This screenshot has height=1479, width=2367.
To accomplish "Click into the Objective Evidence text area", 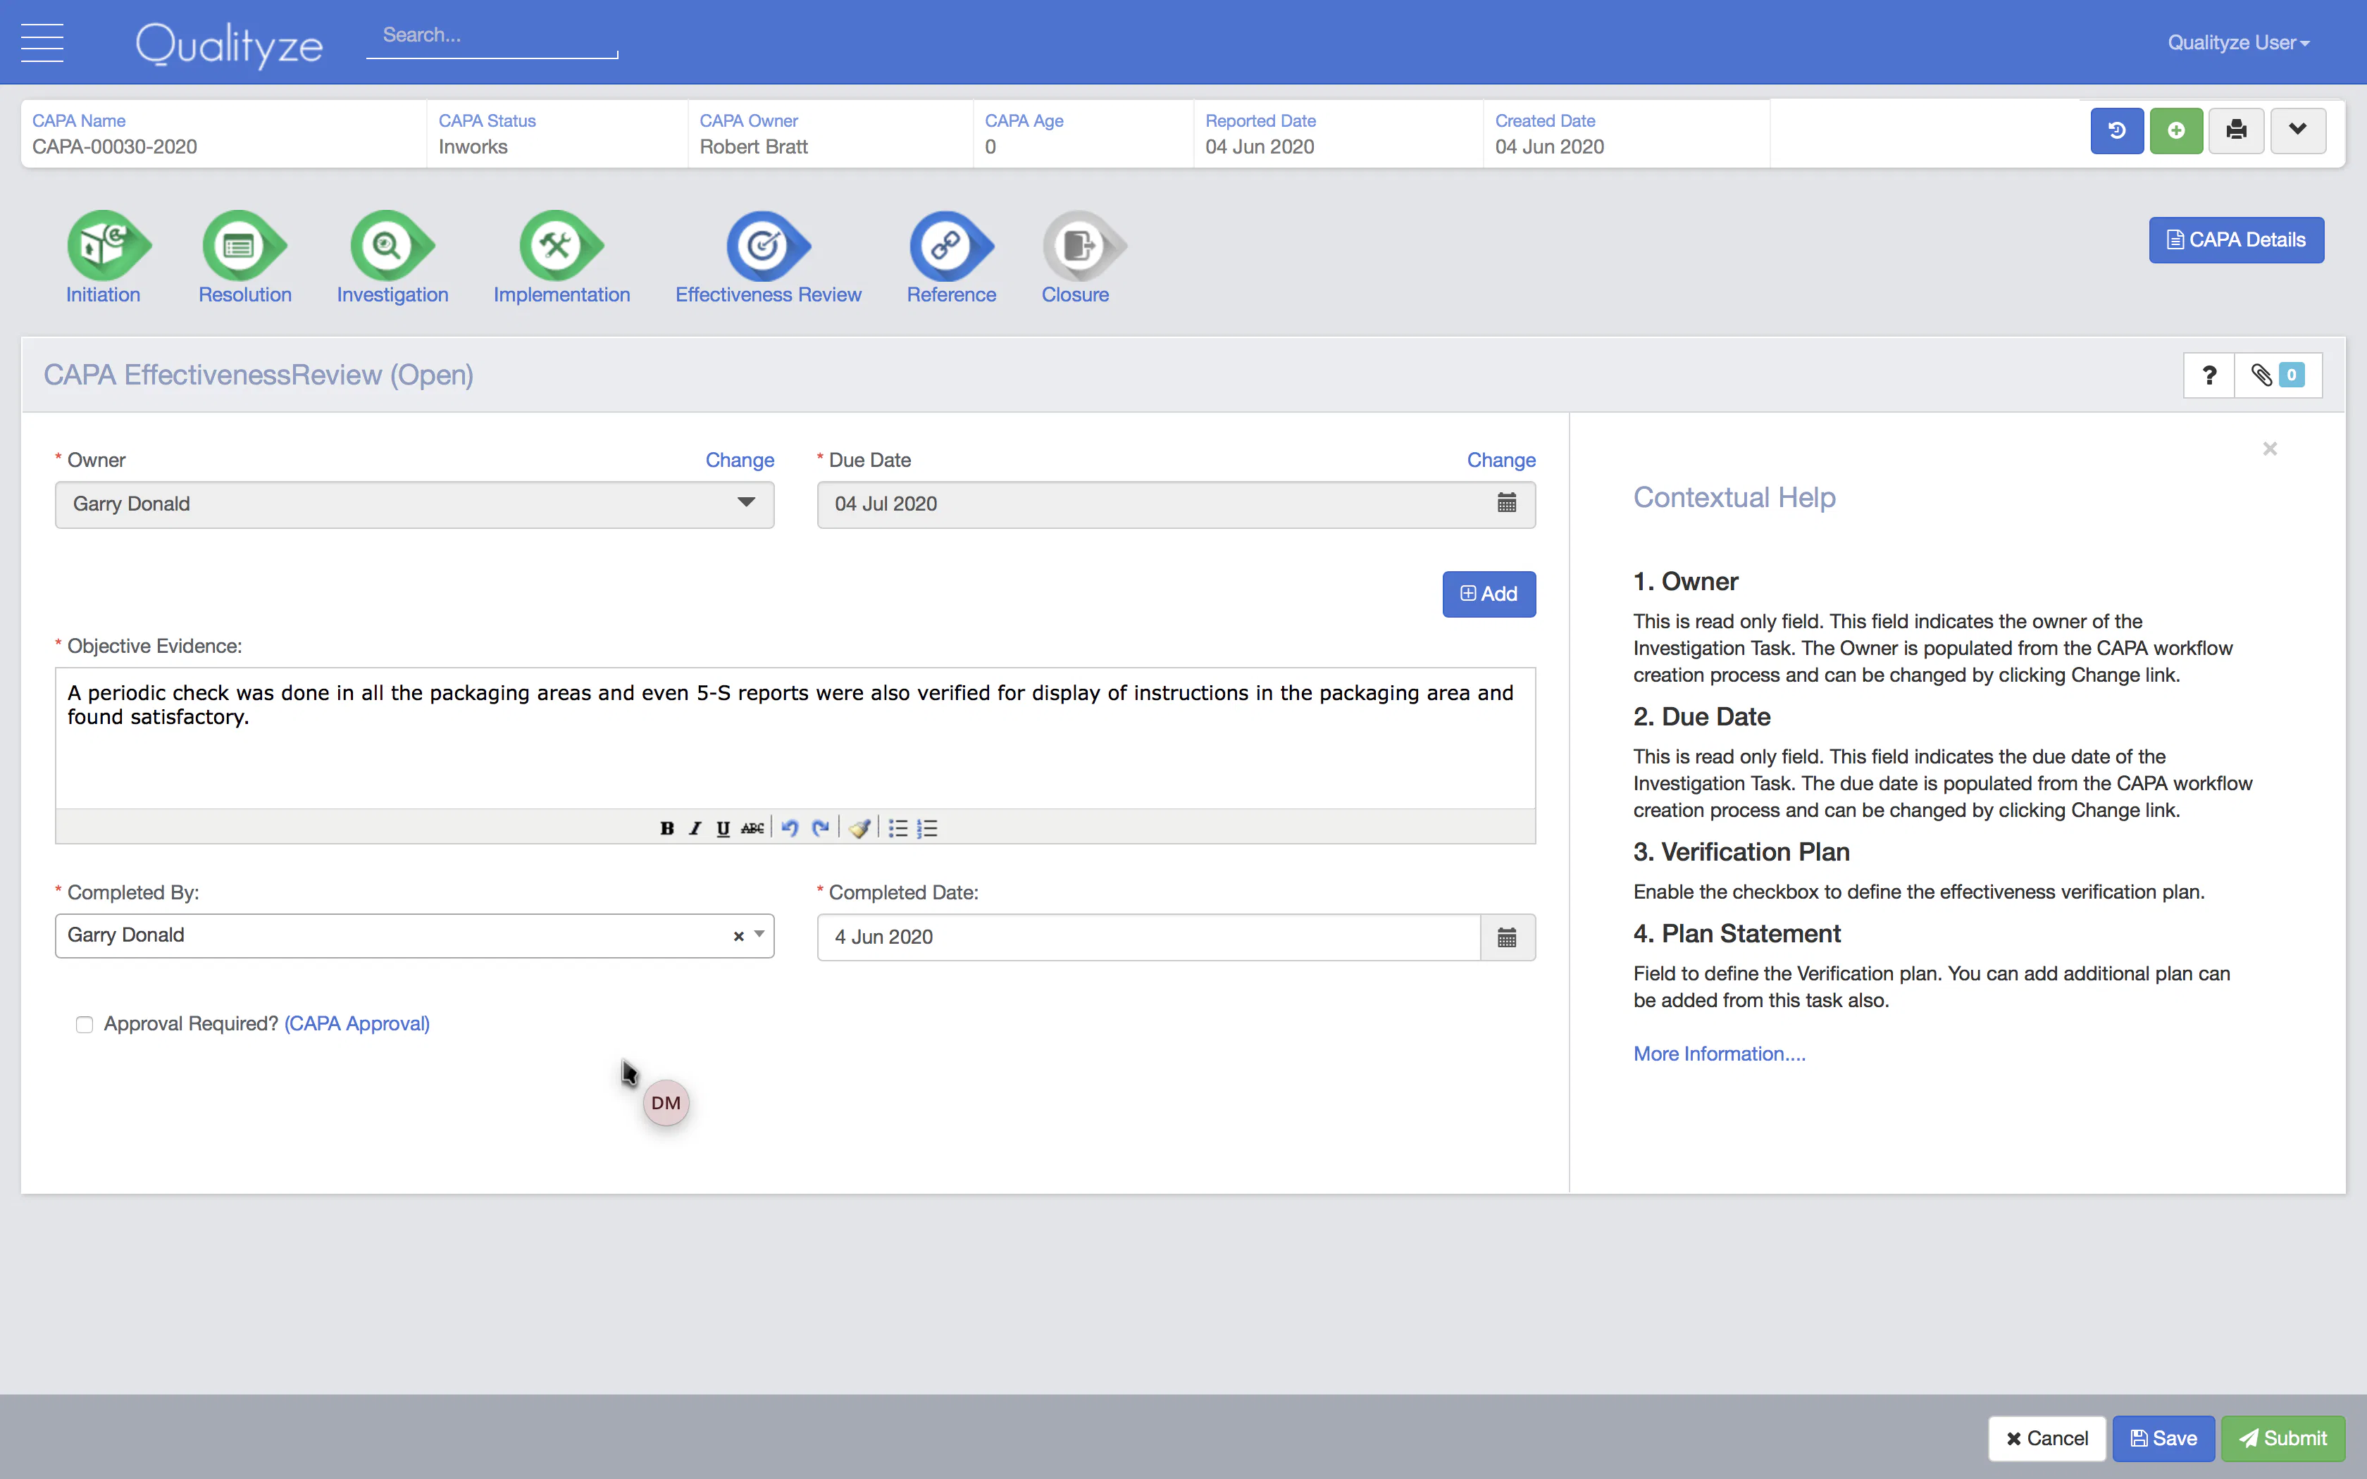I will pyautogui.click(x=795, y=737).
